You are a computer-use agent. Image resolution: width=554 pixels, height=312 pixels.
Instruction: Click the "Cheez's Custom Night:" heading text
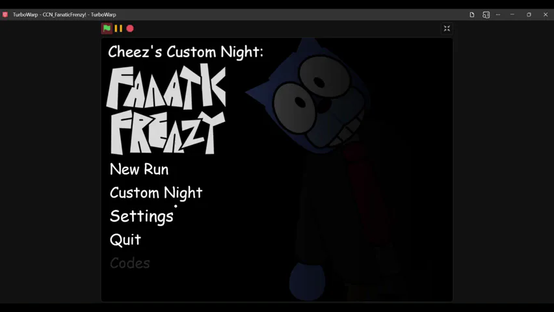pos(185,52)
